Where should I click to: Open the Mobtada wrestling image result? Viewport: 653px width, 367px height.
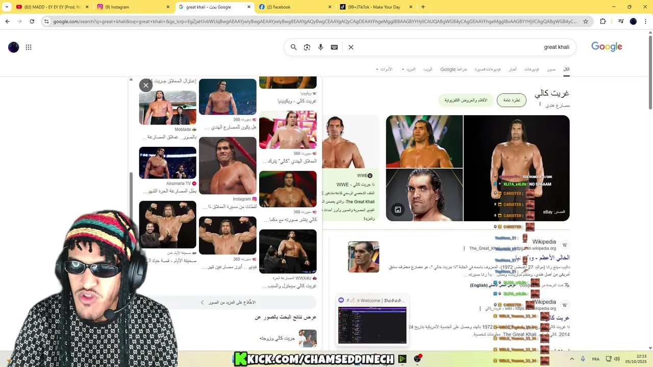coord(168,108)
